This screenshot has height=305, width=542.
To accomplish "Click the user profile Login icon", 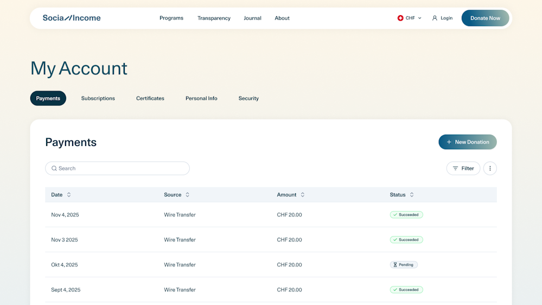I will pyautogui.click(x=435, y=18).
